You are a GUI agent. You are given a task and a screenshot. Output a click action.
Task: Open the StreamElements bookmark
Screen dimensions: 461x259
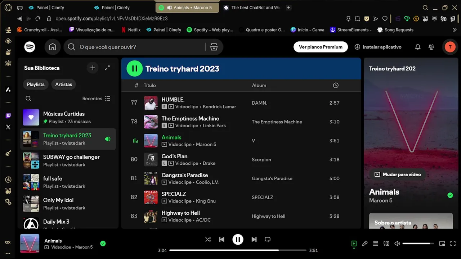tap(351, 30)
